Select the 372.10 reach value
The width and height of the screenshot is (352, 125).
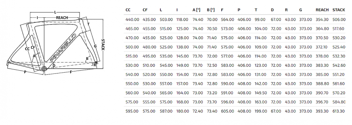tap(322, 47)
